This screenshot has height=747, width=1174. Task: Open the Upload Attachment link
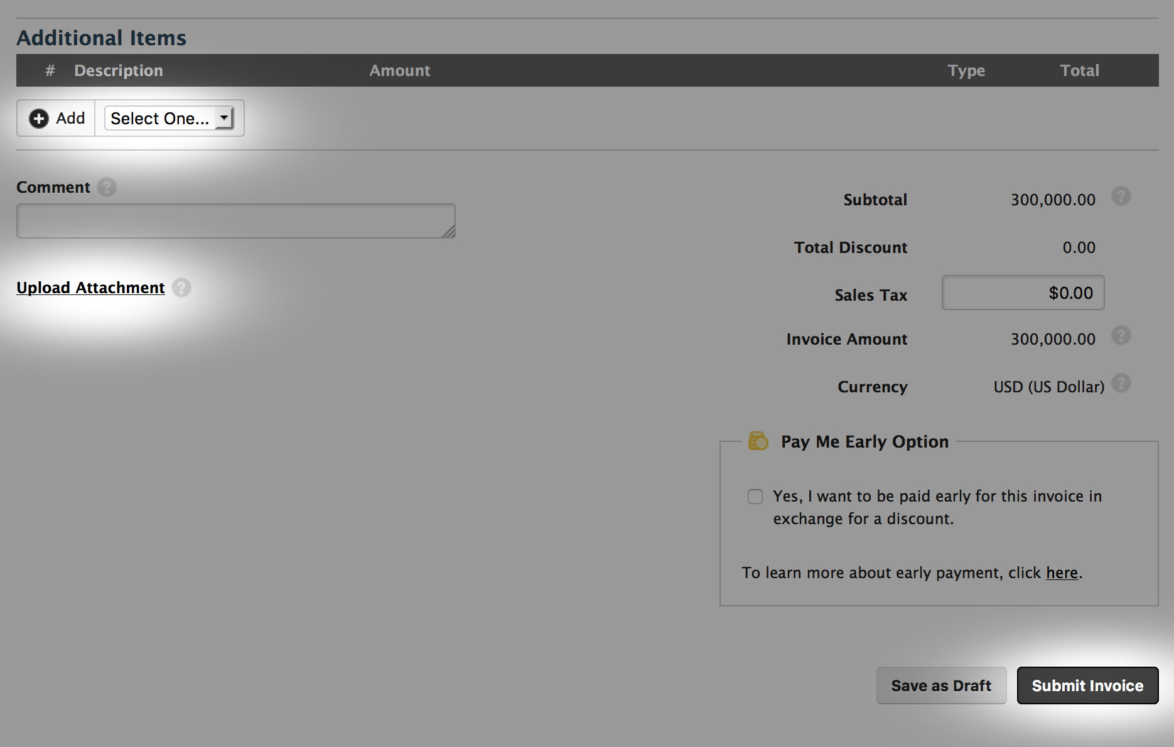(90, 288)
